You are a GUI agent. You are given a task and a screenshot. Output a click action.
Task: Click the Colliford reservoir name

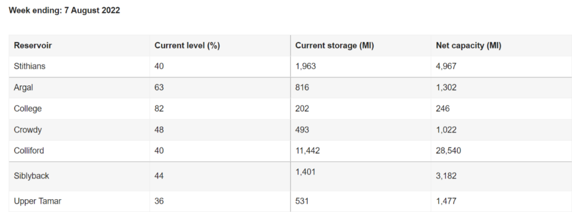click(29, 151)
